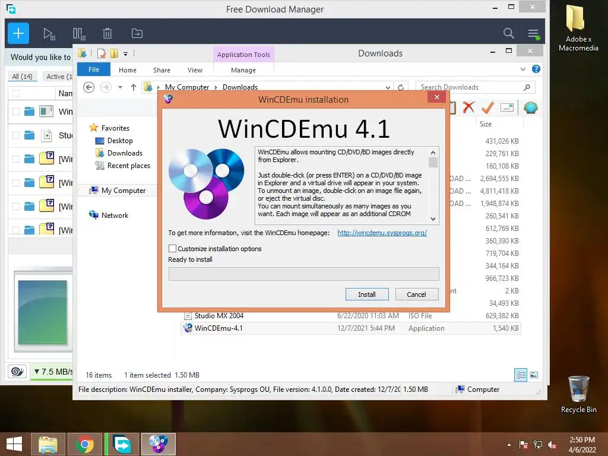Open File Explorer from the taskbar

pos(48,444)
